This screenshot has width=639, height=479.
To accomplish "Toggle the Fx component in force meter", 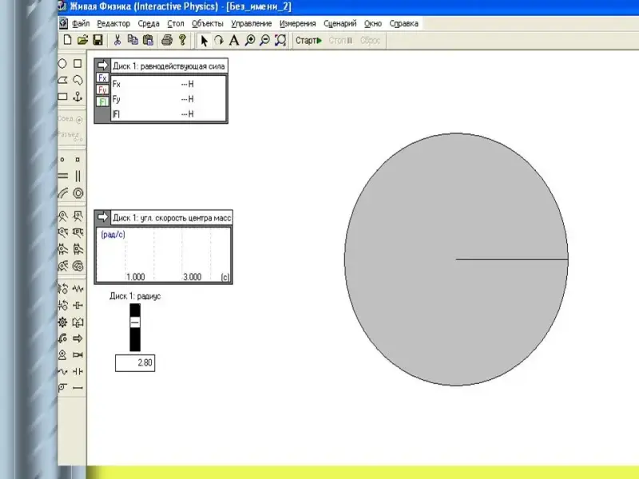I will click(x=102, y=78).
